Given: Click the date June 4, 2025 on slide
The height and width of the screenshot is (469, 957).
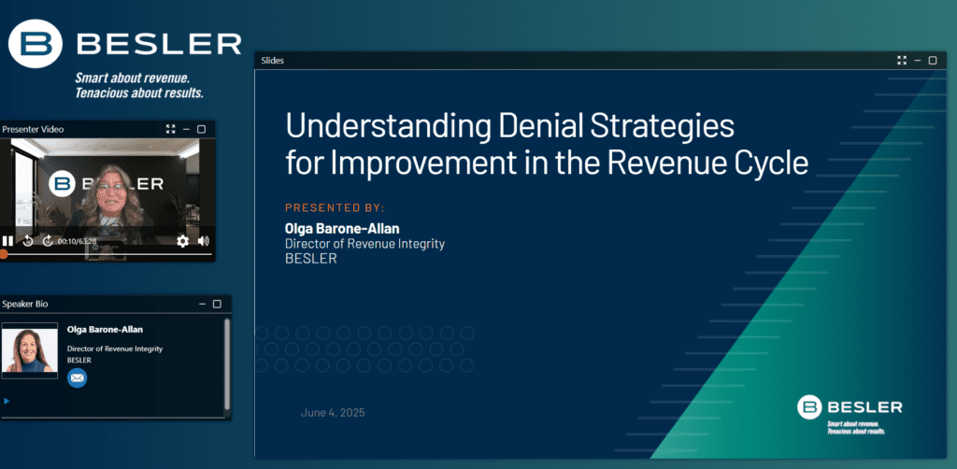Looking at the screenshot, I should [x=333, y=413].
